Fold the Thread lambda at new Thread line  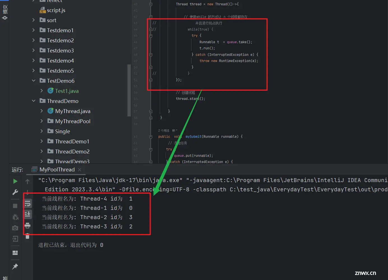[x=151, y=4]
